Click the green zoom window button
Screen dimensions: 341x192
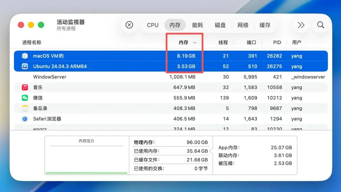41,25
